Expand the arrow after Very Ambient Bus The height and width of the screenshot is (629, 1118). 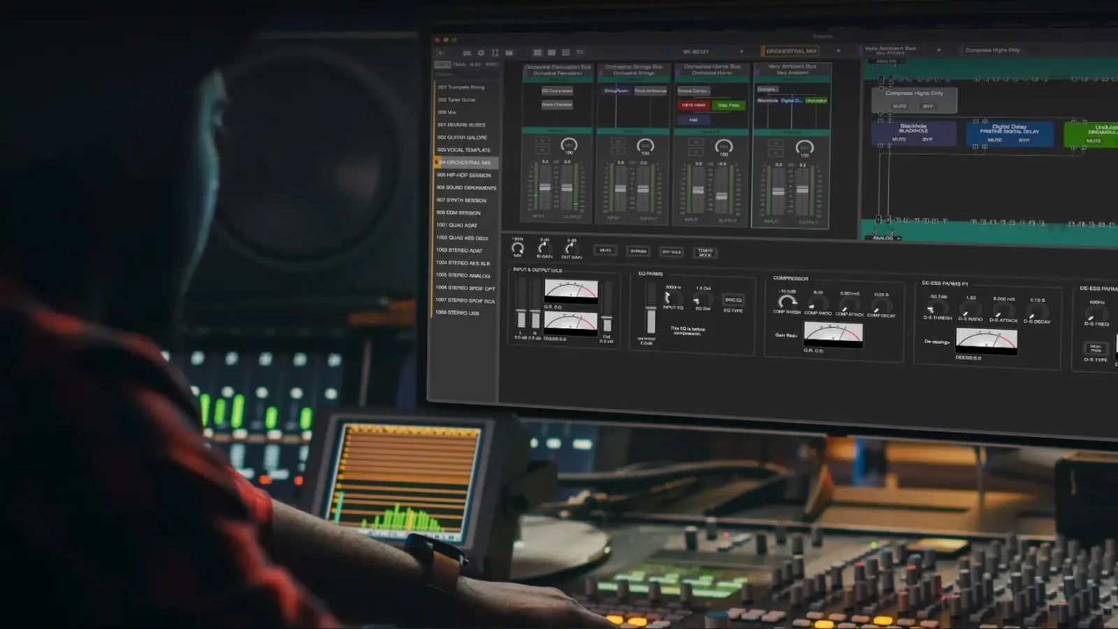(939, 50)
